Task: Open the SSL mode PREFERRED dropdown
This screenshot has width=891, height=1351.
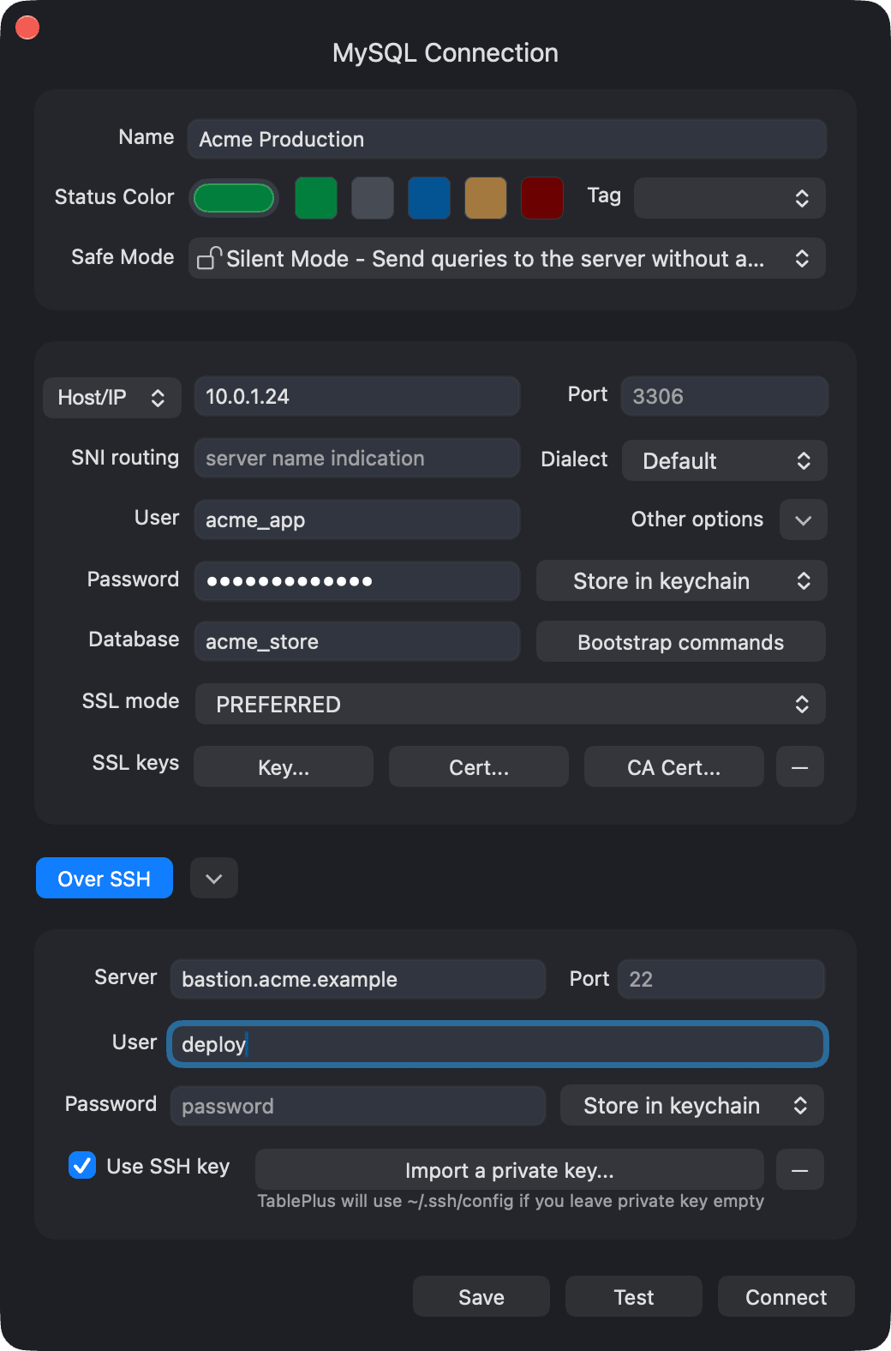Action: pos(511,704)
